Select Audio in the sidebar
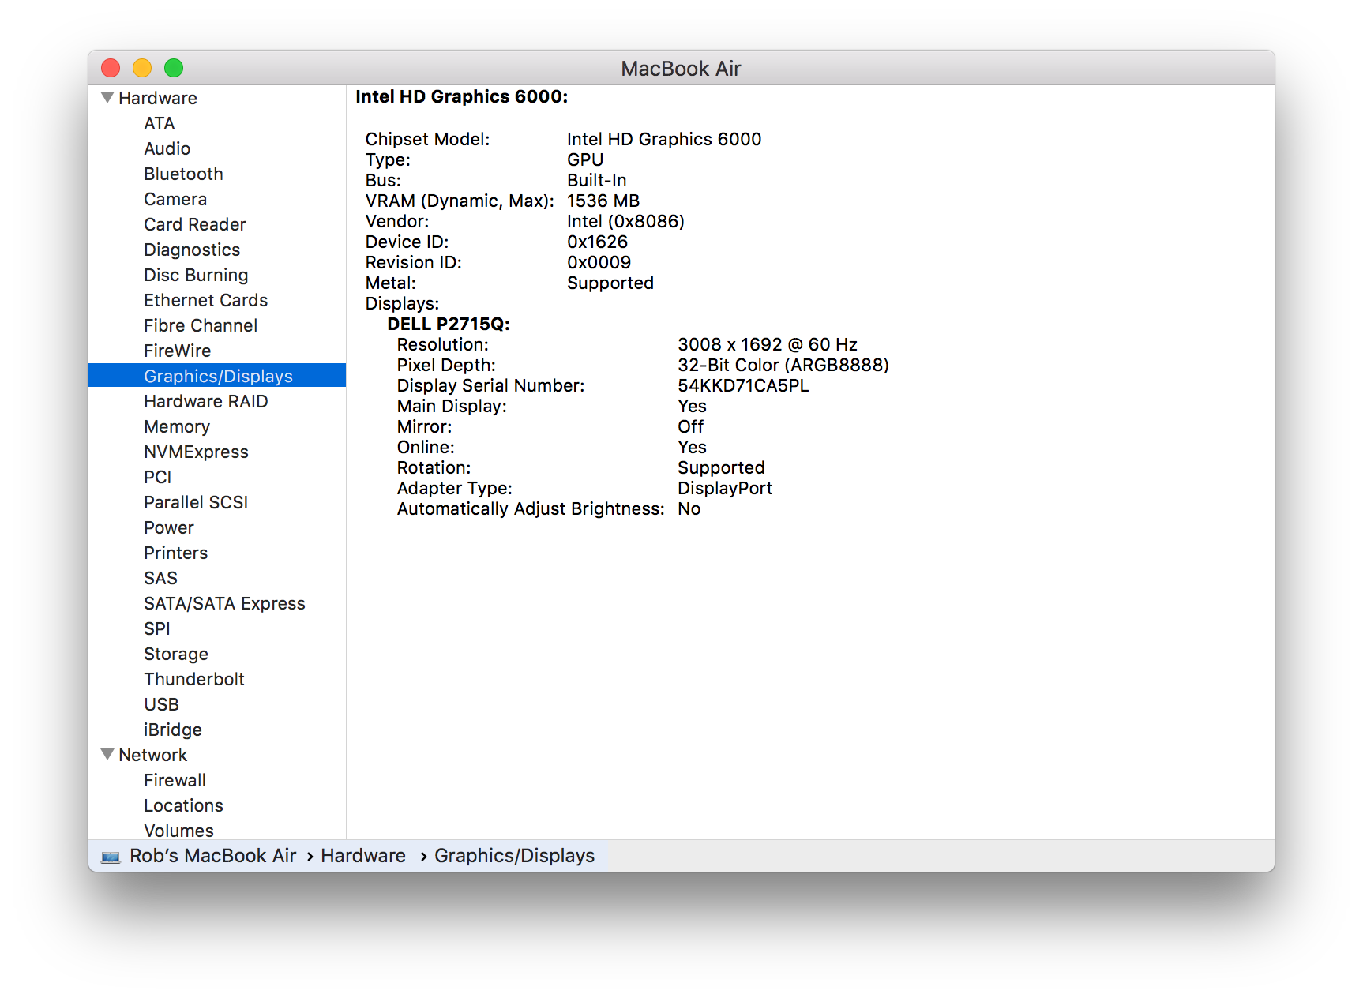 (x=167, y=148)
